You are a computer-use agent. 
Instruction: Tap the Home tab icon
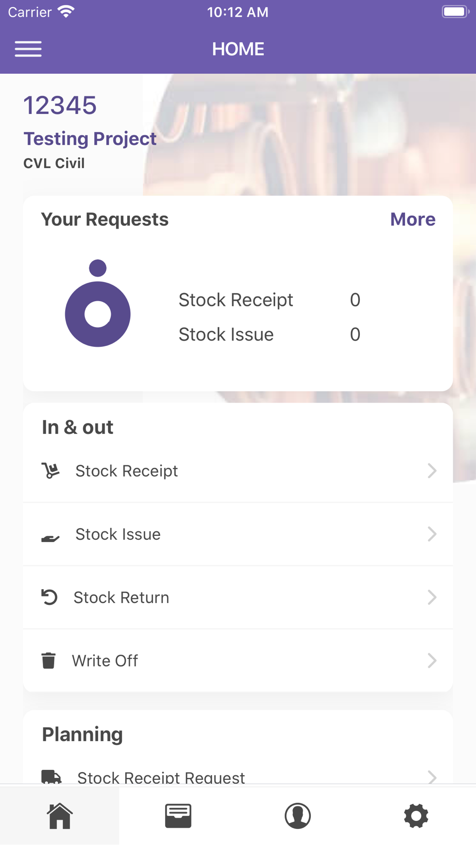[x=59, y=816]
